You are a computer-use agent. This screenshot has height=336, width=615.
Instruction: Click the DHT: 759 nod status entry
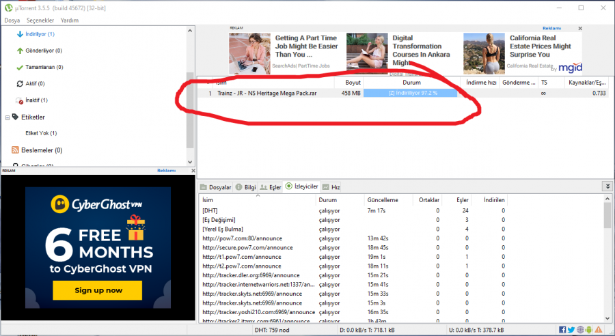[x=272, y=330]
